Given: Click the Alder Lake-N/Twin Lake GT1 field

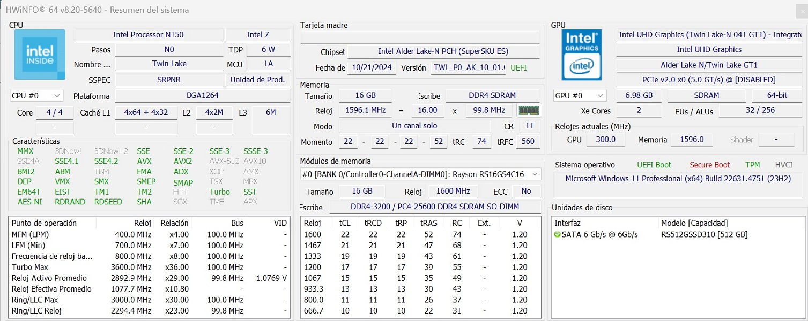Looking at the screenshot, I should click(709, 65).
